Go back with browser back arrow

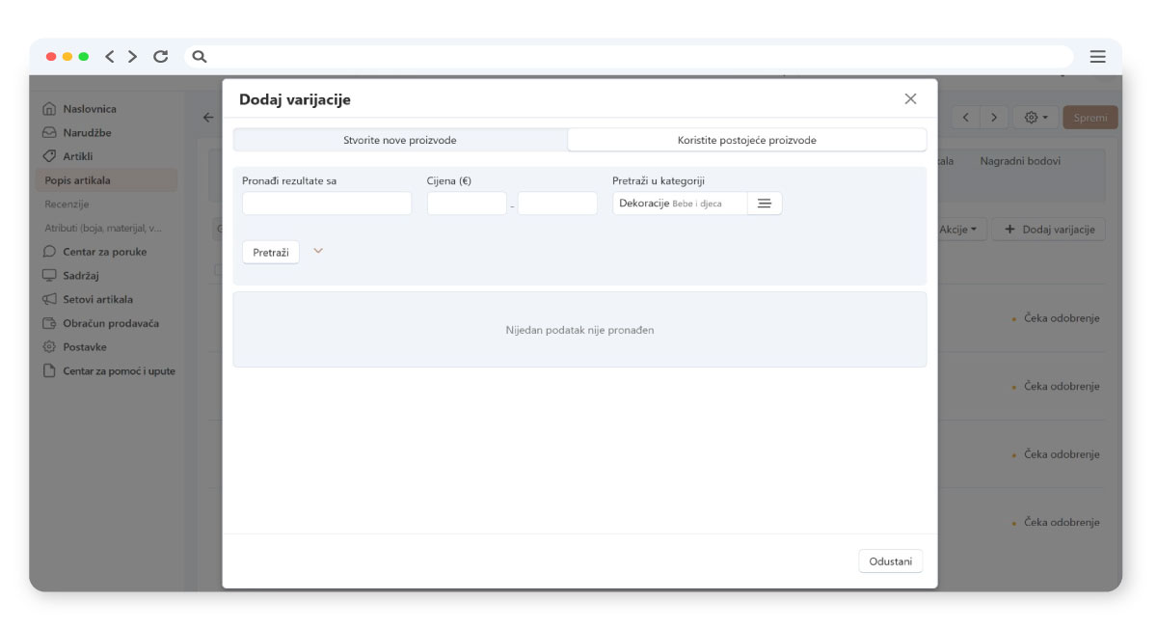[x=110, y=57]
